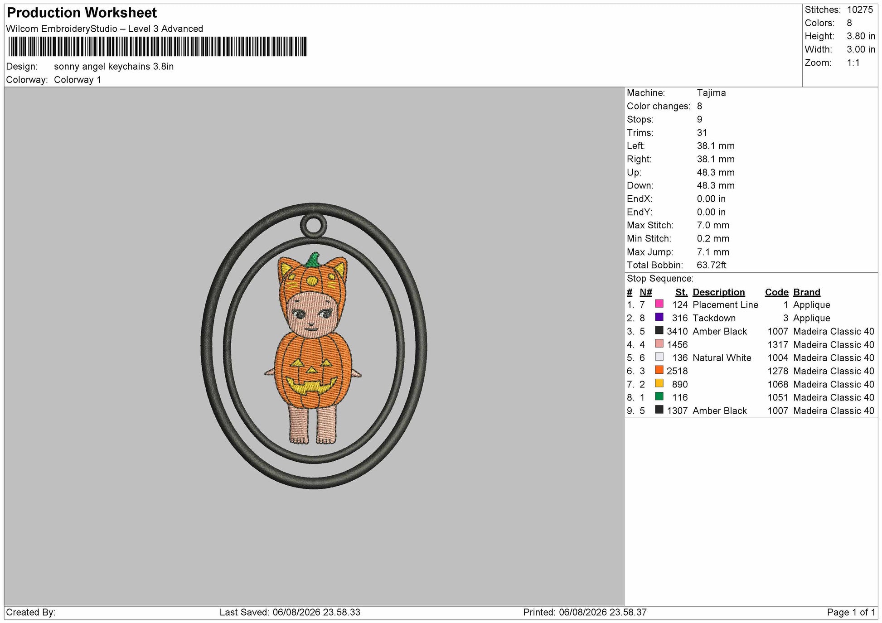The height and width of the screenshot is (623, 882).
Task: Click the design name 'sonny angel keychains 3.8in'
Action: point(114,67)
